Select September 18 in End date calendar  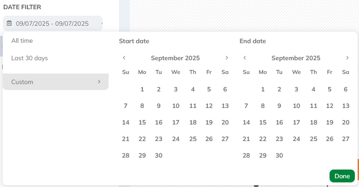coord(313,122)
